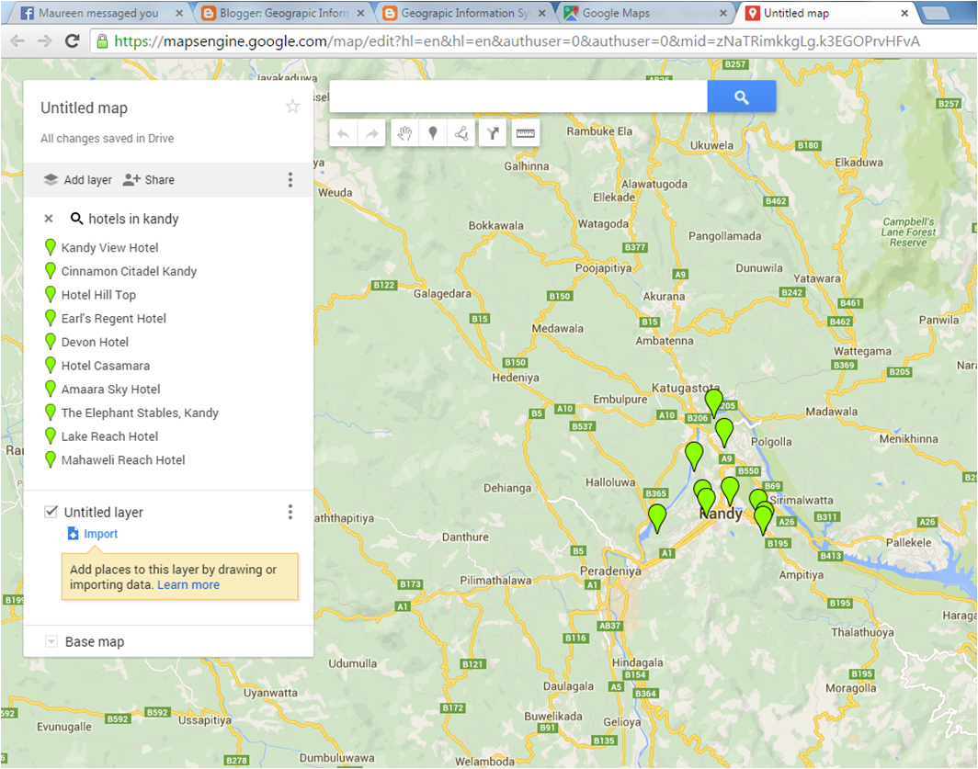Toggle the Untitled layer checkbox
978x769 pixels.
51,512
